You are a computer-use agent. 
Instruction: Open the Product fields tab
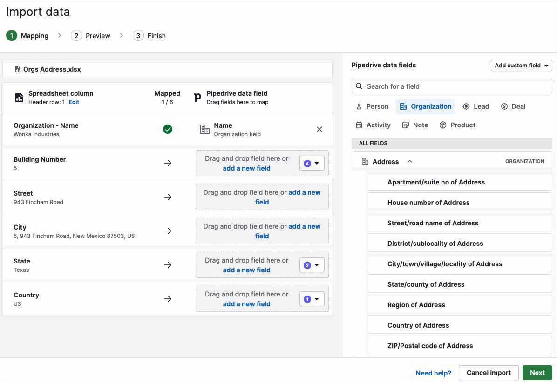[457, 125]
